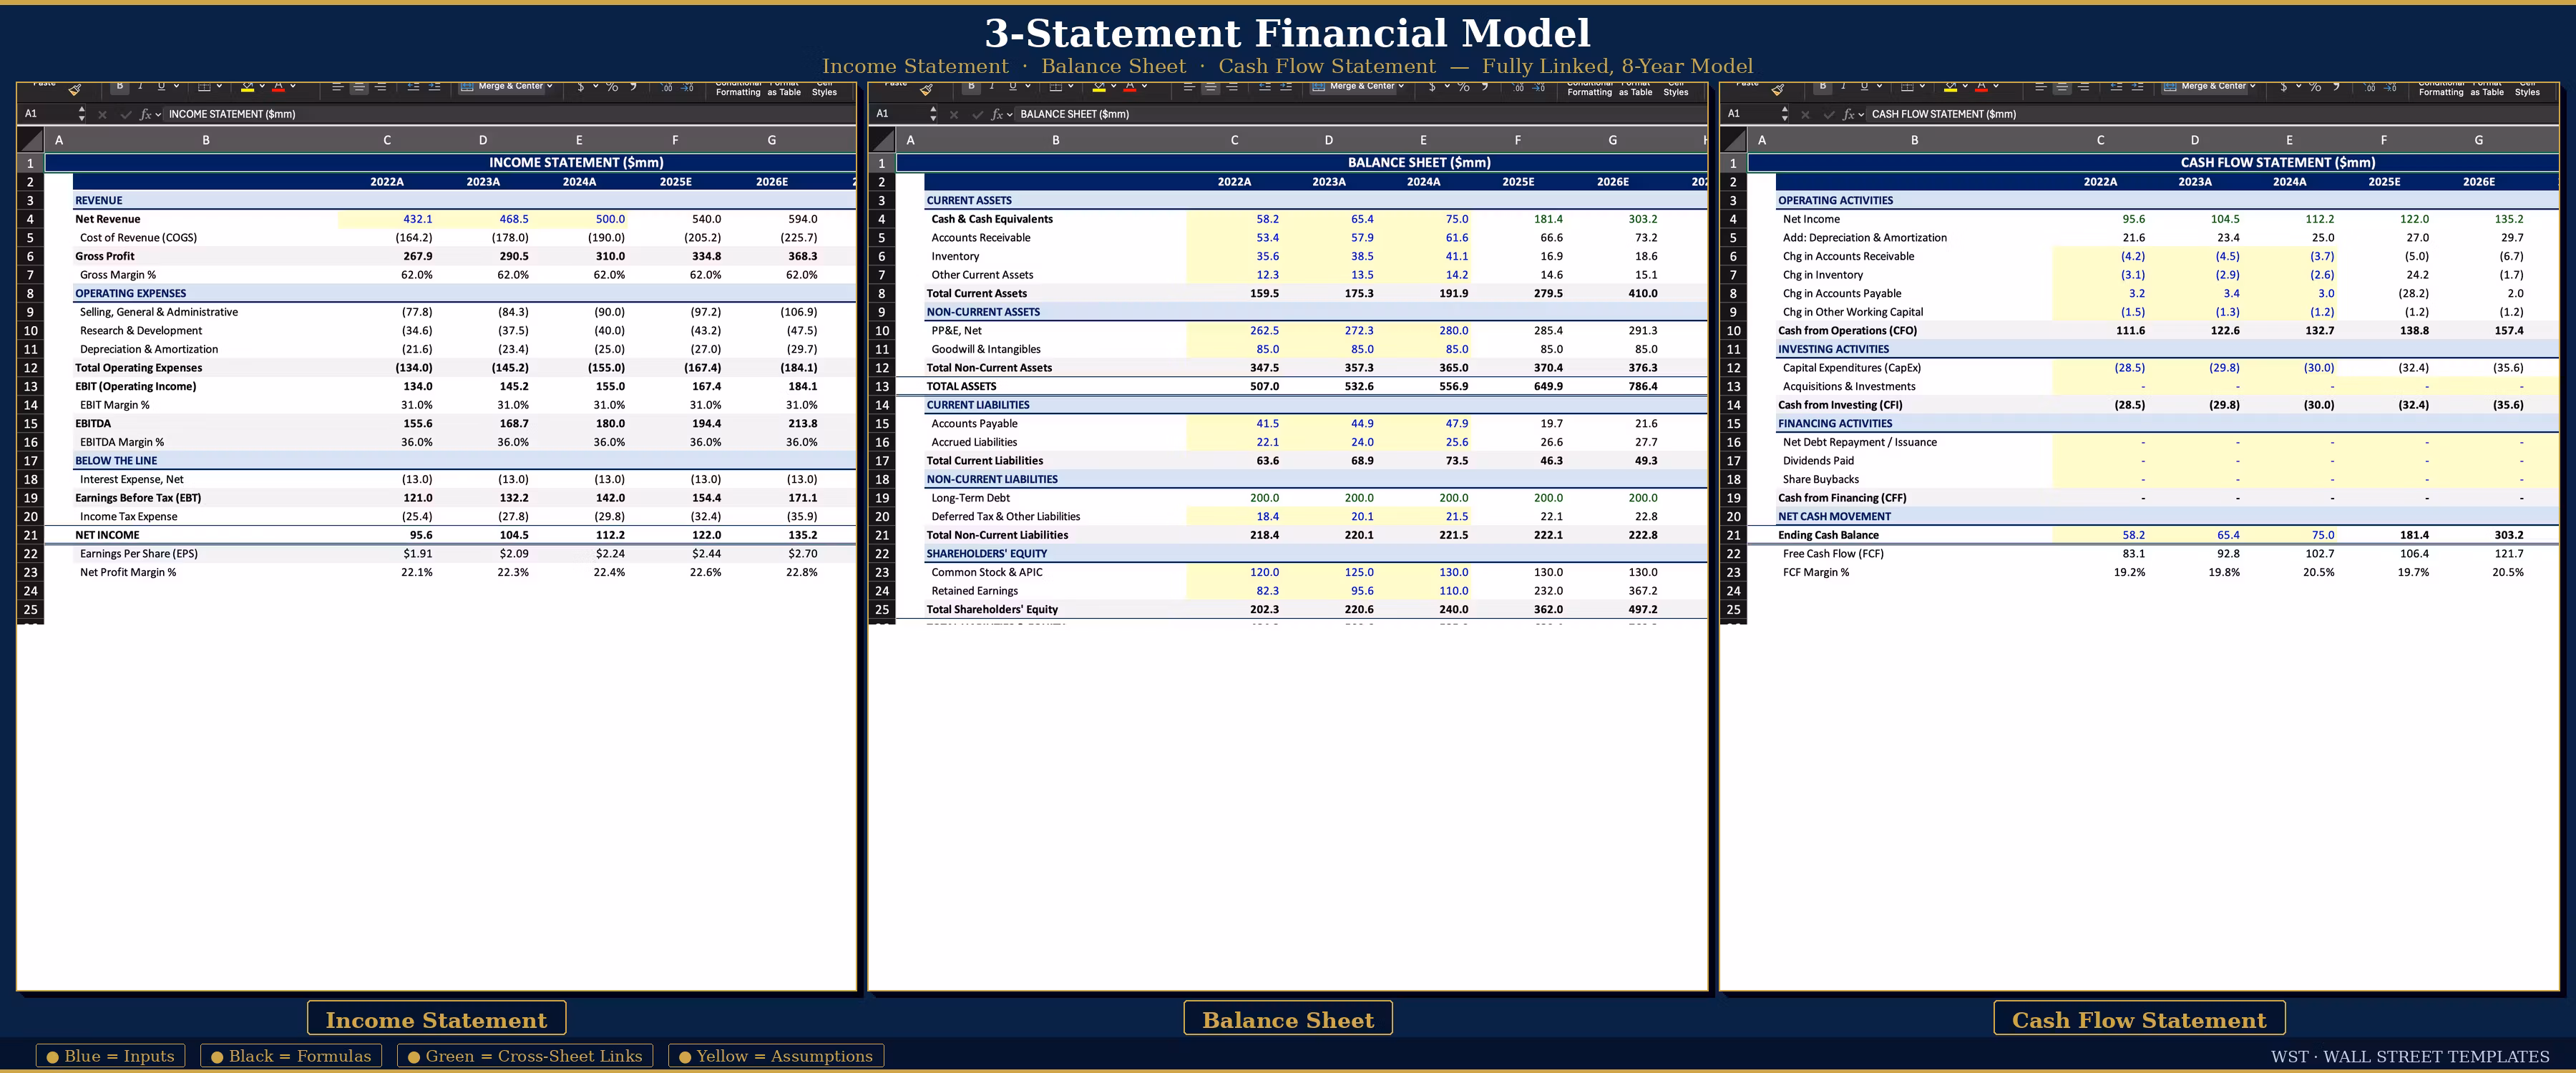Toggle Underline in Income Statement toolbar
Image resolution: width=2576 pixels, height=1073 pixels.
click(162, 86)
